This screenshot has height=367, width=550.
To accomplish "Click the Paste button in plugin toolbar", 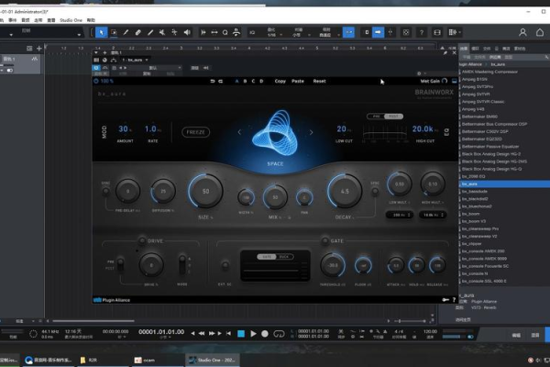I will (x=298, y=81).
